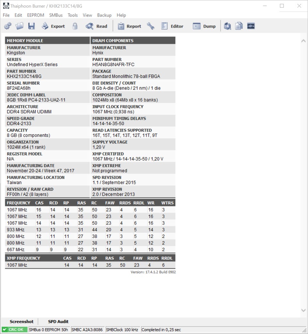The width and height of the screenshot is (308, 334).
Task: Click the copy documents icon
Action: pyautogui.click(x=239, y=26)
